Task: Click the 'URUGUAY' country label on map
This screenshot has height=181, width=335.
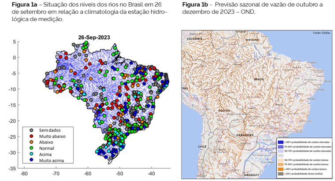Action: click(251, 175)
